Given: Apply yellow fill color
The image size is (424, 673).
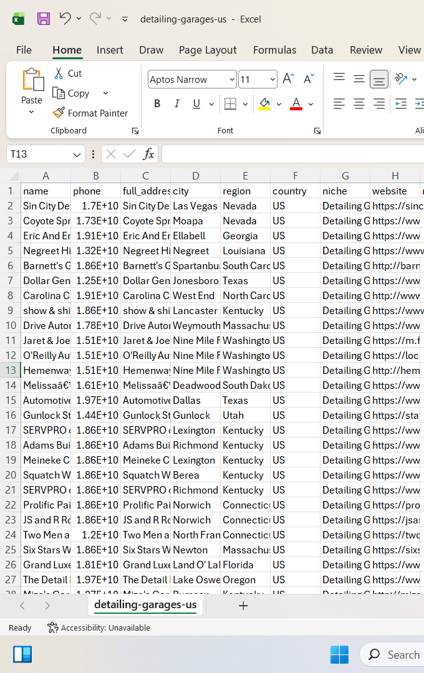Looking at the screenshot, I should (264, 103).
